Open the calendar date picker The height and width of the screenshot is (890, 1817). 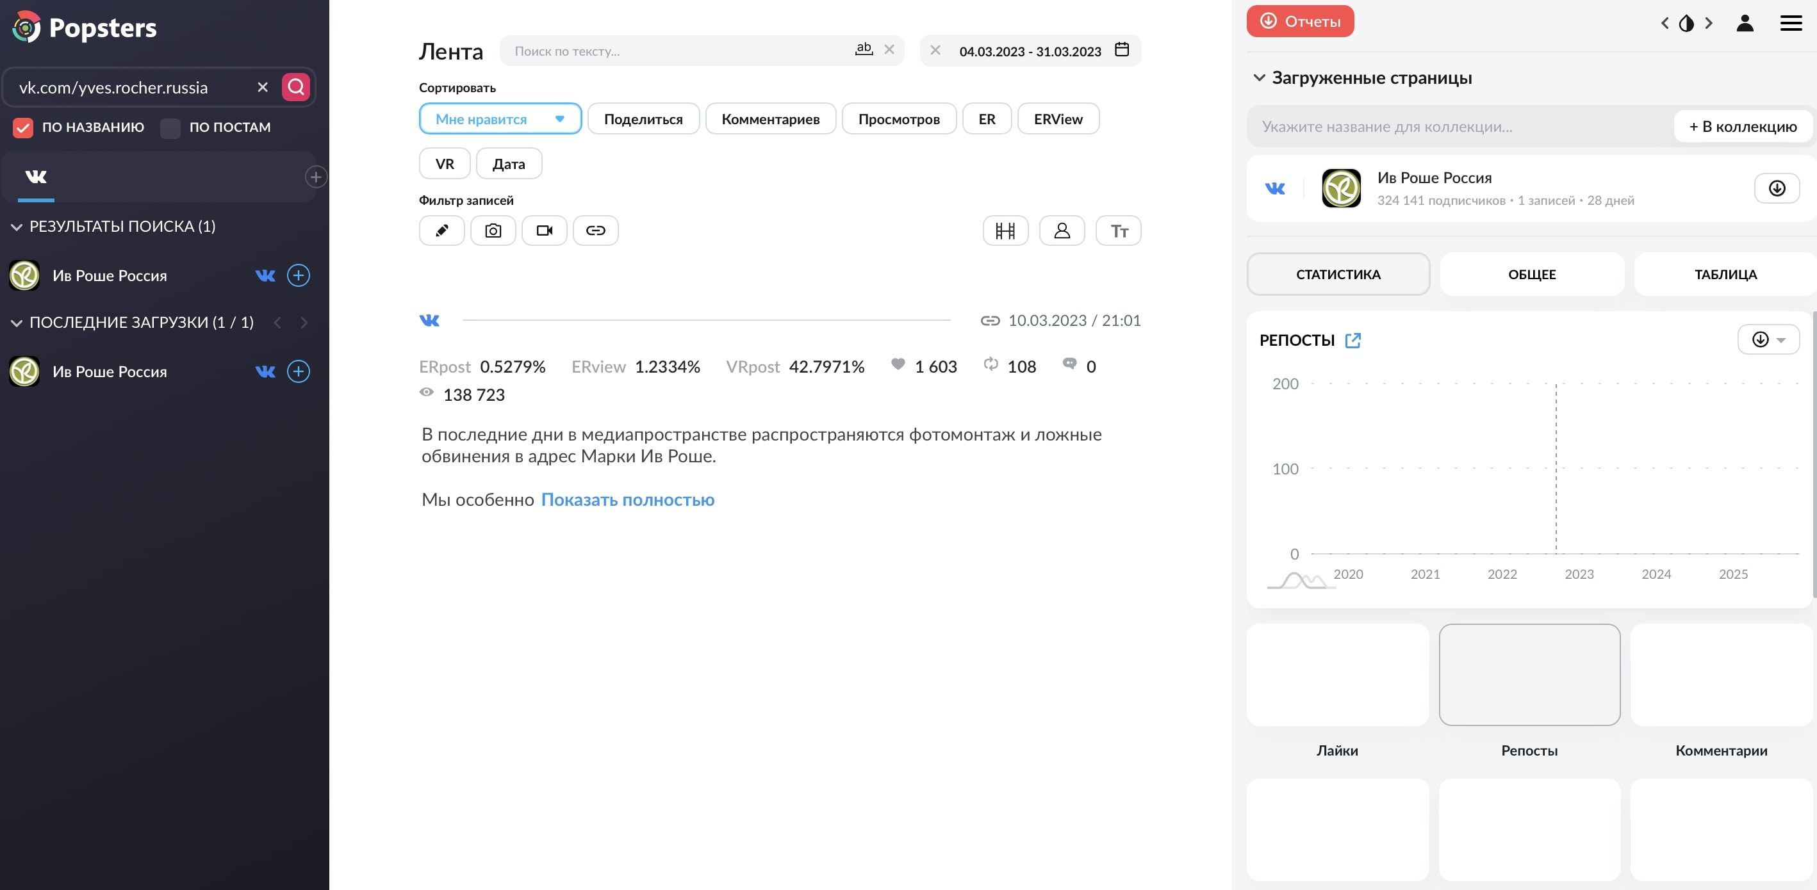tap(1121, 49)
